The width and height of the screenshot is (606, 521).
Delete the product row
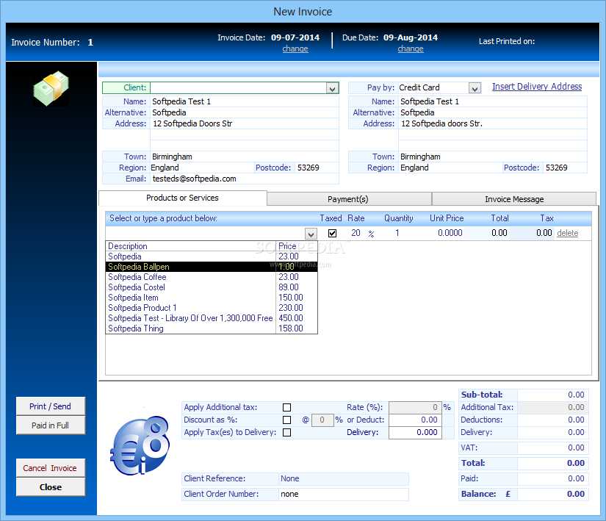pyautogui.click(x=567, y=233)
